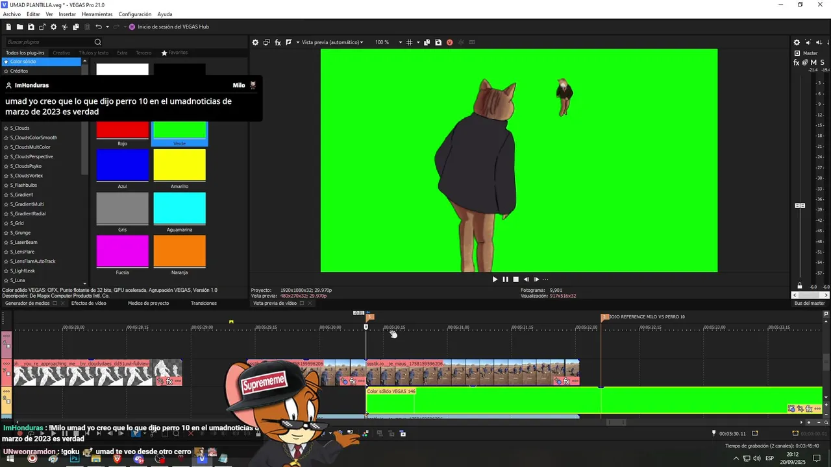This screenshot has width=831, height=467.
Task: Toggle Master bus solo S button
Action: point(823,63)
